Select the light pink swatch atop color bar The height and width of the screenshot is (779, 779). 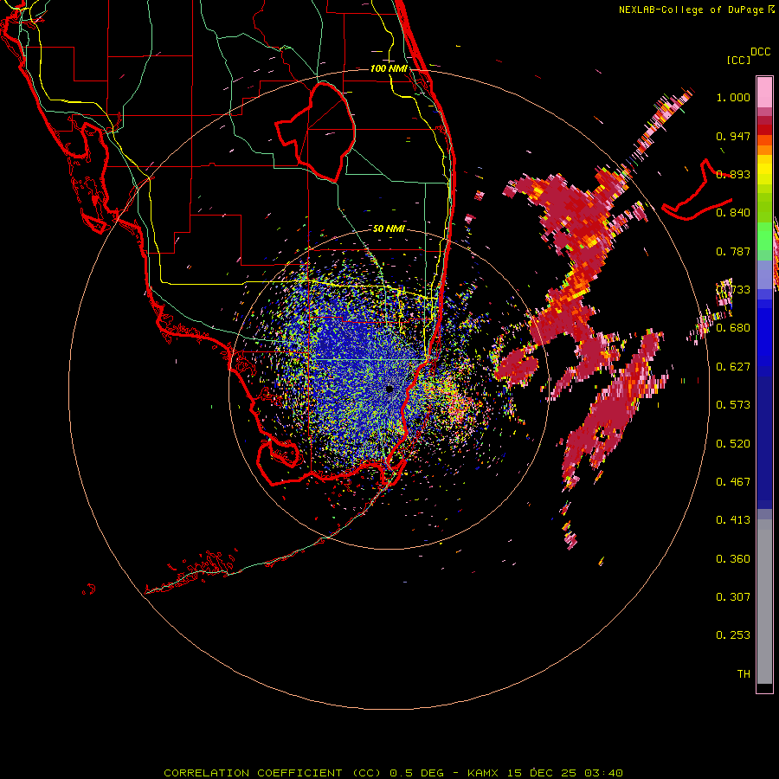[x=764, y=92]
